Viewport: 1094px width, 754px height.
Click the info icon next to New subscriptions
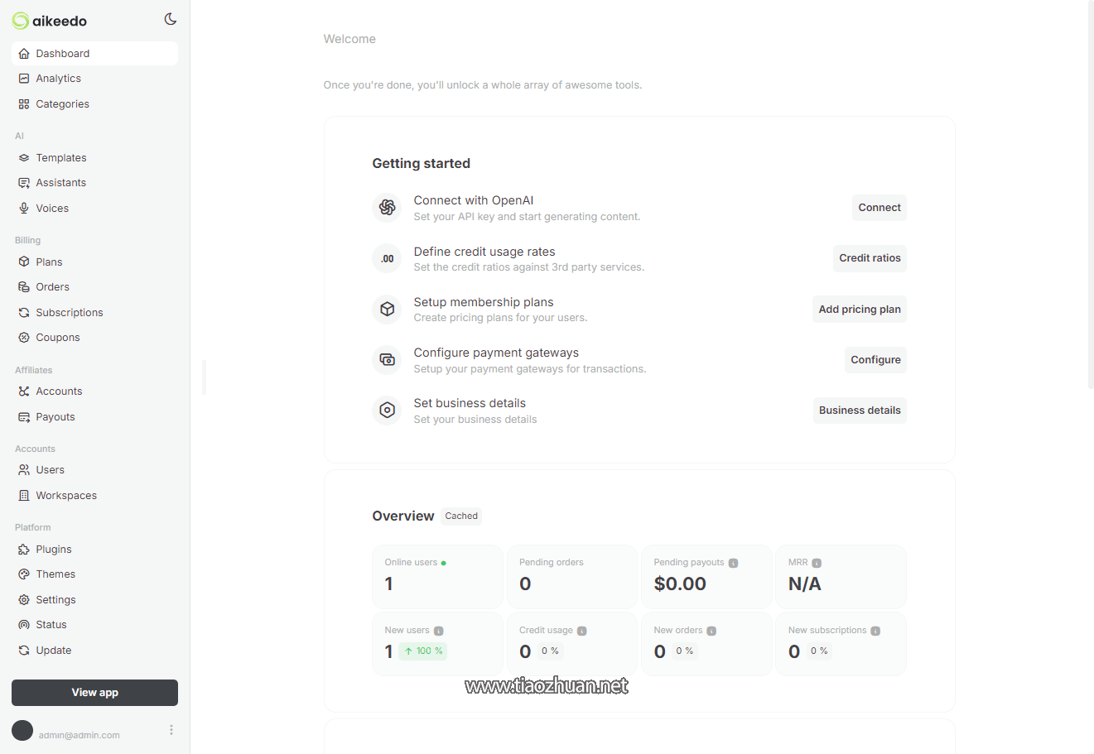coord(875,631)
